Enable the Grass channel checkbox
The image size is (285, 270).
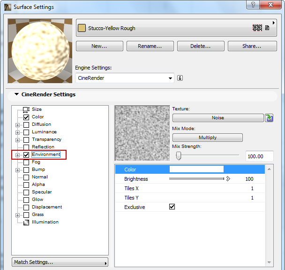pos(26,215)
